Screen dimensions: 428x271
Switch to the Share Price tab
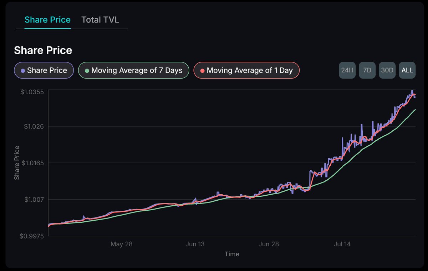tap(47, 20)
